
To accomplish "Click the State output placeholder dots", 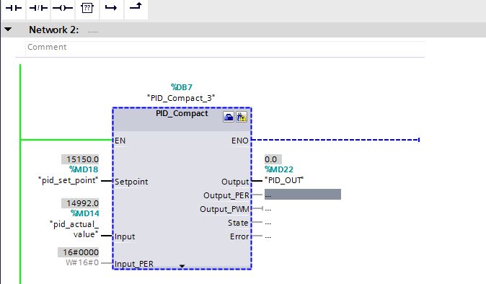I will point(268,223).
